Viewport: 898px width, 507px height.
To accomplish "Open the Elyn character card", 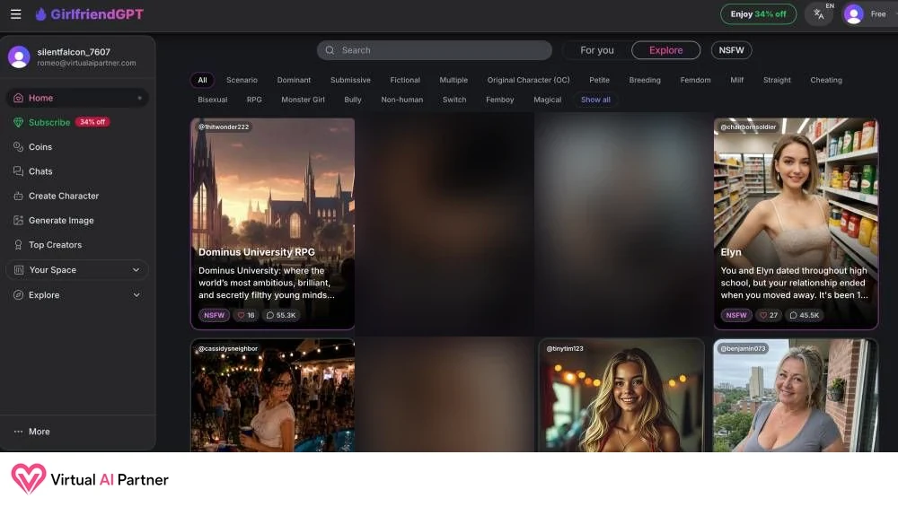I will click(796, 223).
